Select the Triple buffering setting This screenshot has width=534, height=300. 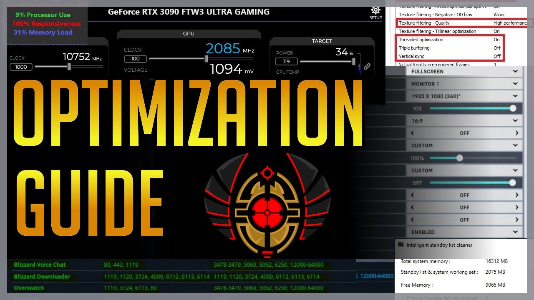click(414, 48)
